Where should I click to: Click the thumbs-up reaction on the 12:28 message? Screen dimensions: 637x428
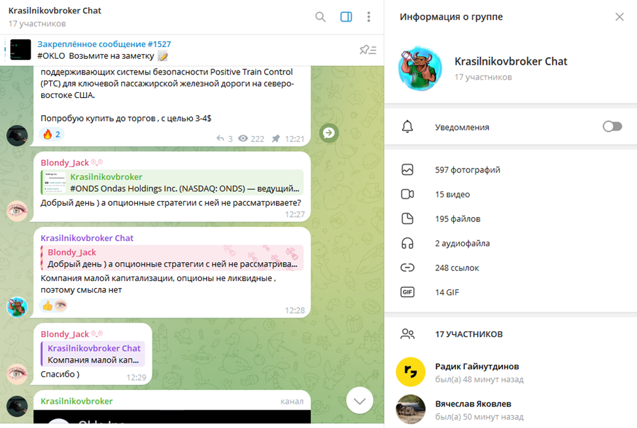click(x=48, y=305)
